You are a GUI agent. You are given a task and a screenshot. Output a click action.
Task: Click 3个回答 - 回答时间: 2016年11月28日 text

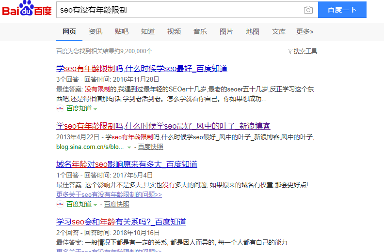coord(108,79)
